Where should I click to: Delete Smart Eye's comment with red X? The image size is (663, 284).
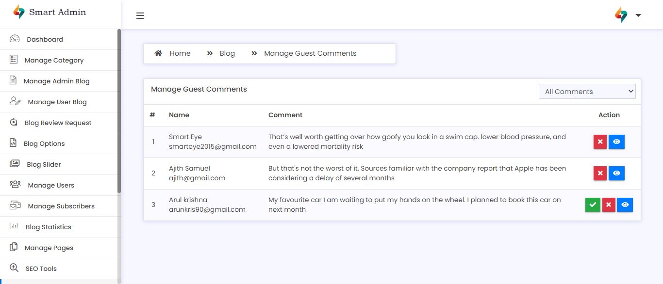pos(600,142)
